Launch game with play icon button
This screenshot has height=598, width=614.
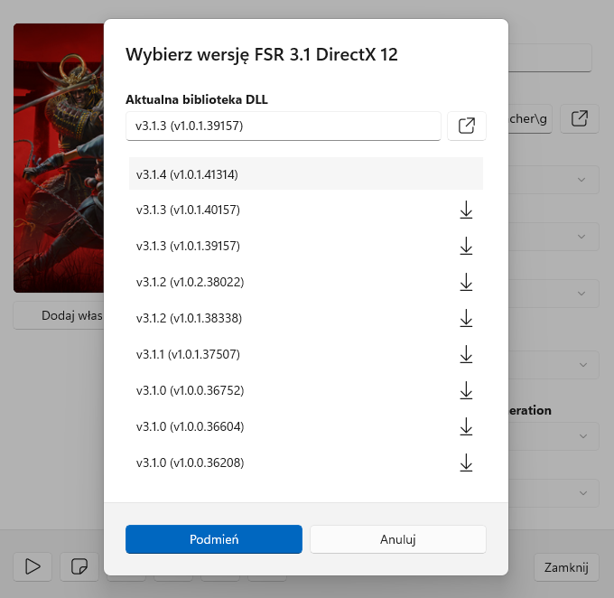click(x=33, y=566)
